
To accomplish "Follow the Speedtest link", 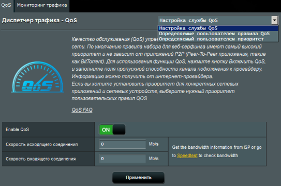I will click(187, 156).
